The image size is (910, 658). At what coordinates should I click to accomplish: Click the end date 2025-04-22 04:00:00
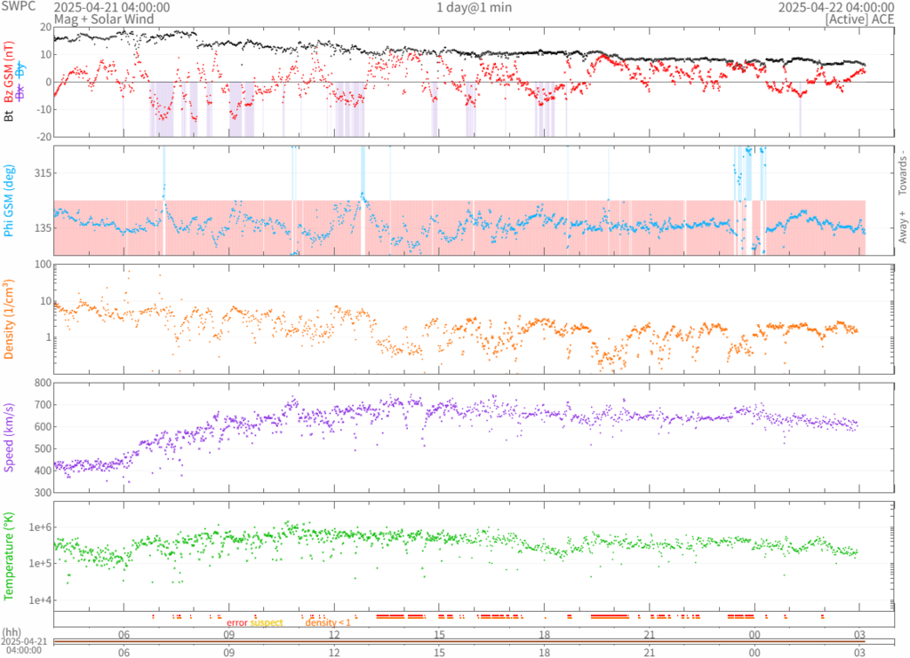(834, 7)
